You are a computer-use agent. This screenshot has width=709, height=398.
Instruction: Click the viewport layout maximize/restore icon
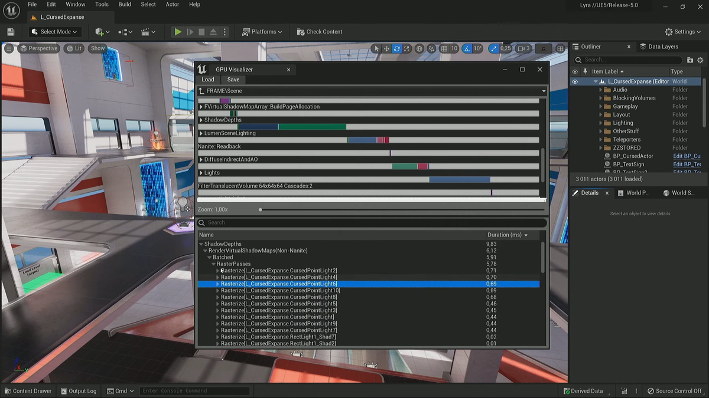pos(559,48)
